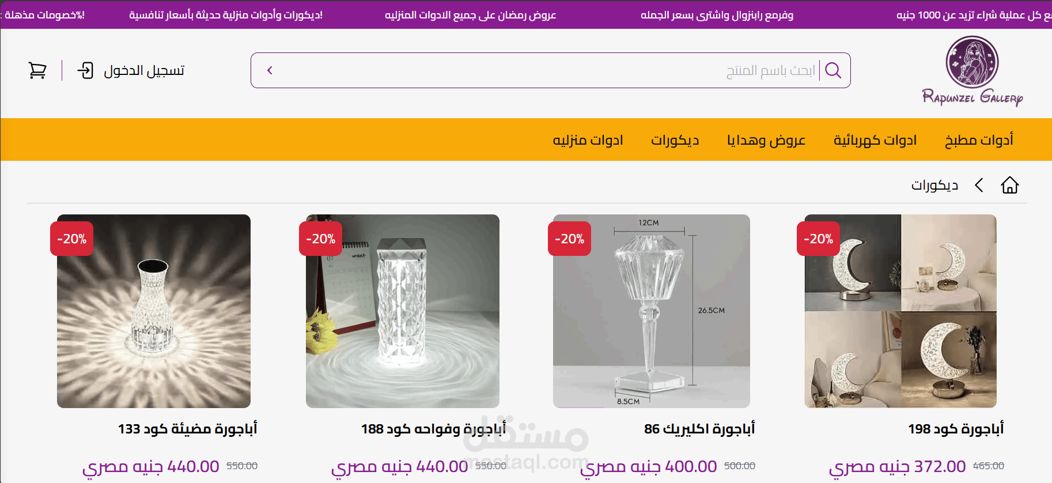Click the -20% badge on أباجورة كود 198

click(x=818, y=239)
